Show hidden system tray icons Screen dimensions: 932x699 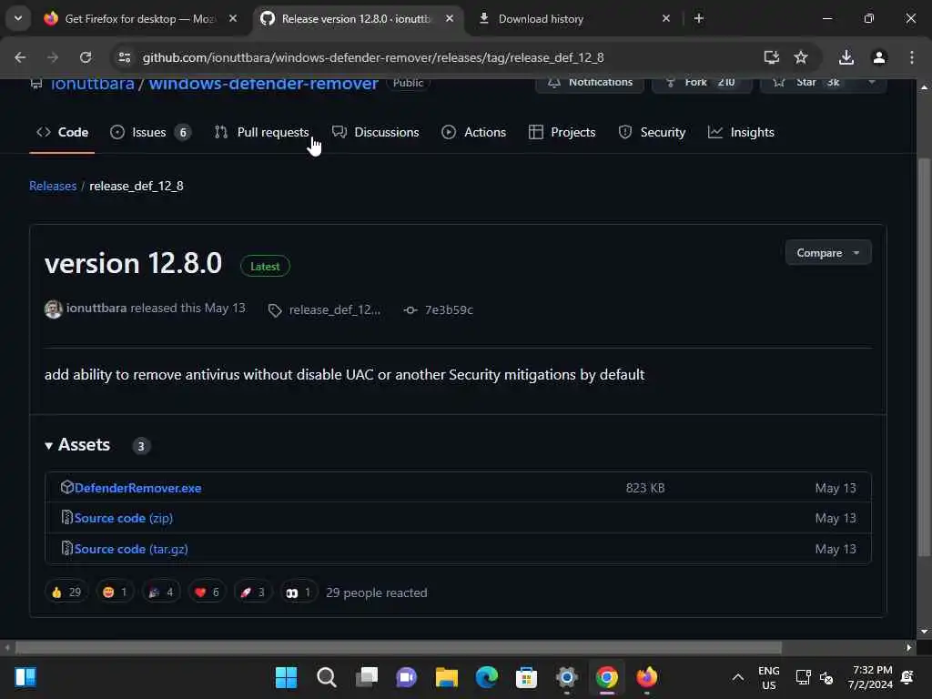[737, 677]
